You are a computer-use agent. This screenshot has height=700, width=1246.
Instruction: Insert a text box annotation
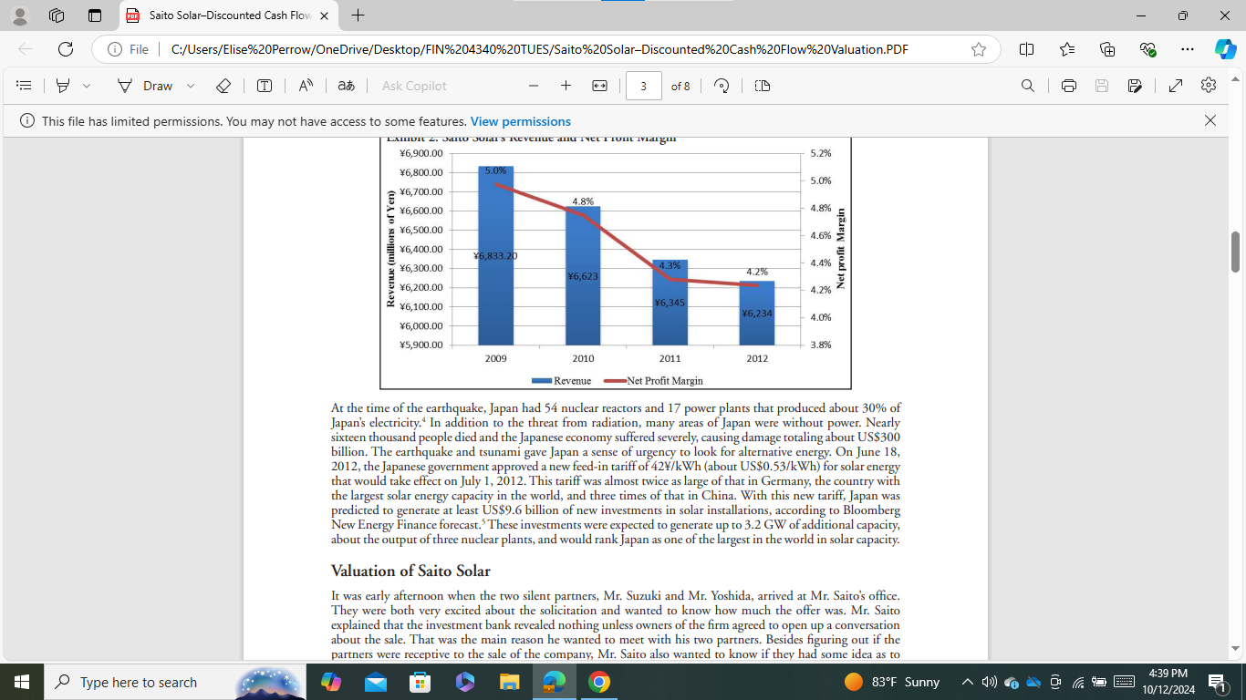(x=265, y=85)
